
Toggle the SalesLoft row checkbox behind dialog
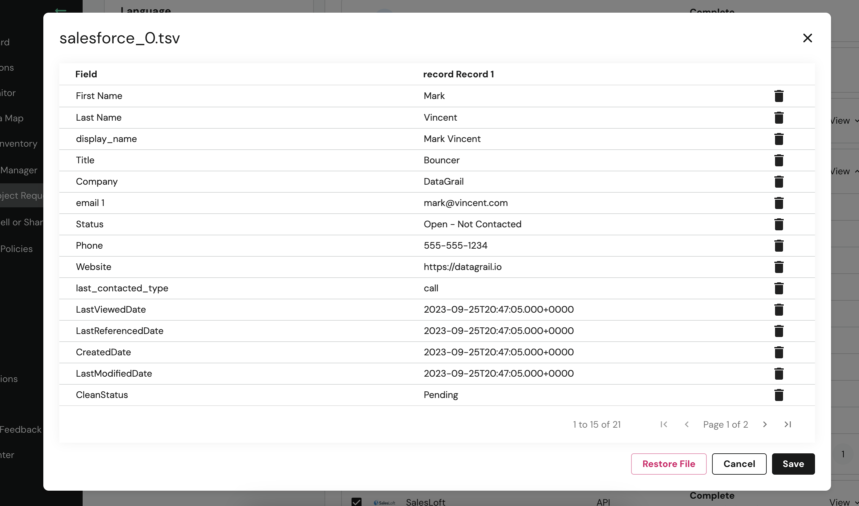(x=357, y=502)
